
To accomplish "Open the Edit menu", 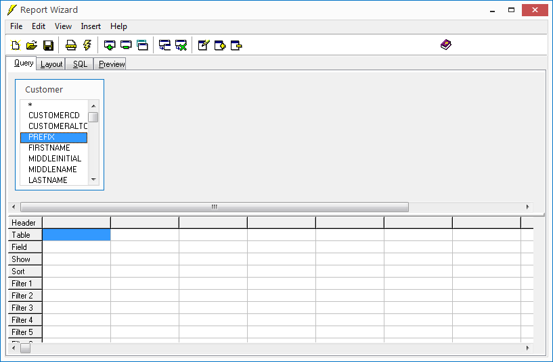I will tap(39, 26).
